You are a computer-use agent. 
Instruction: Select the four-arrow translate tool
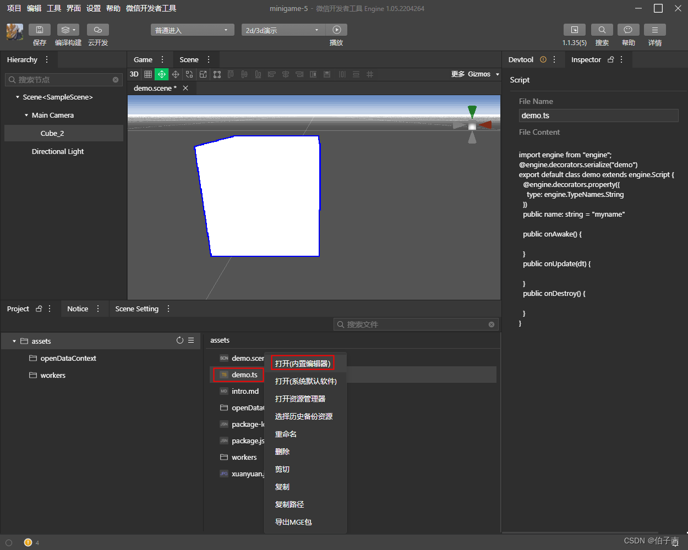tap(176, 74)
